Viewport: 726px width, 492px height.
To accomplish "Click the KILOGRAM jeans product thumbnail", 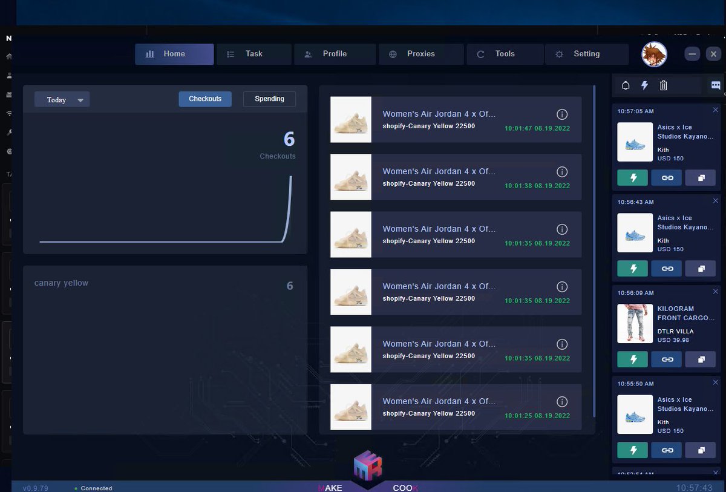I will point(635,324).
